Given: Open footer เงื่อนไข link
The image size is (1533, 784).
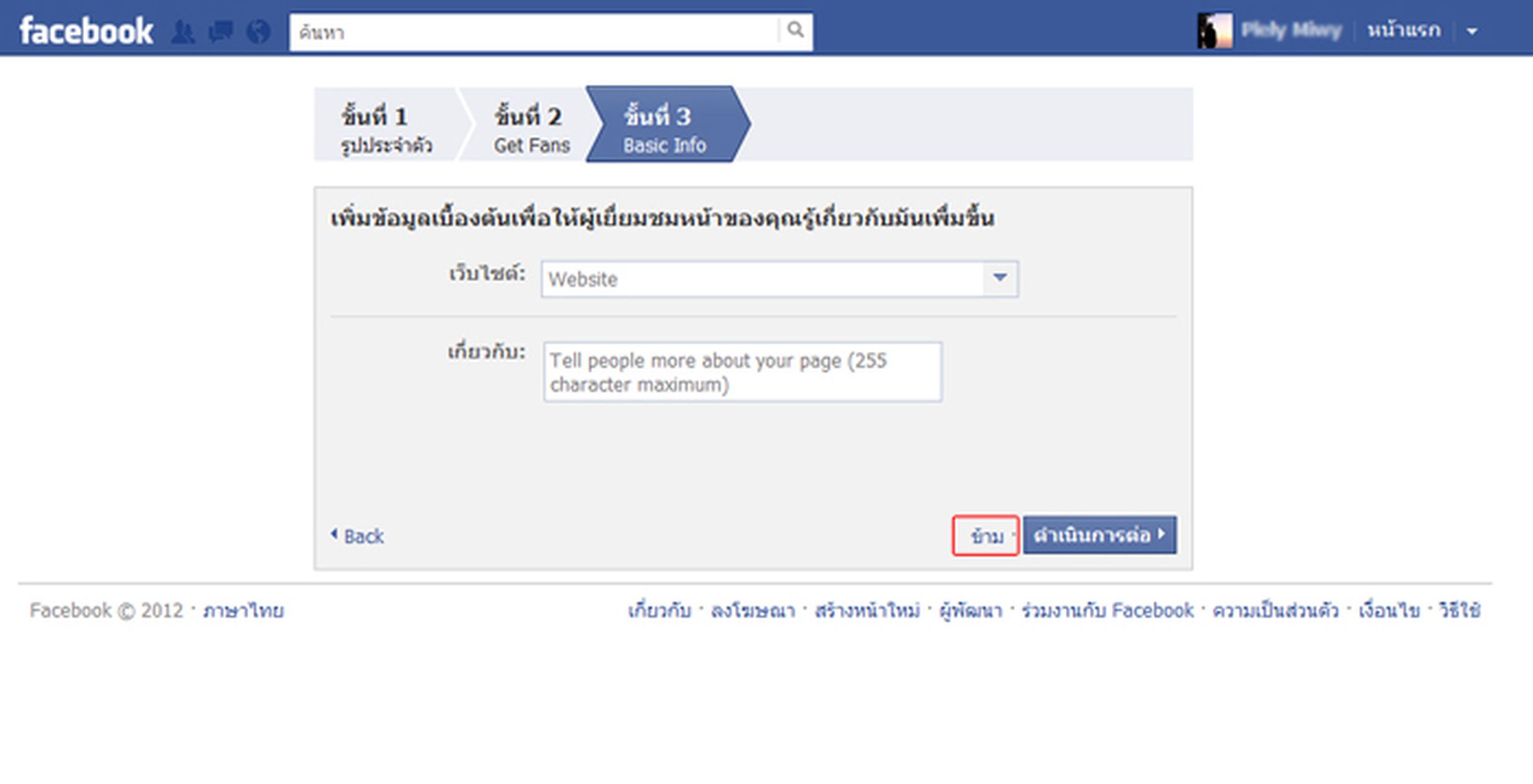Looking at the screenshot, I should tap(1389, 611).
